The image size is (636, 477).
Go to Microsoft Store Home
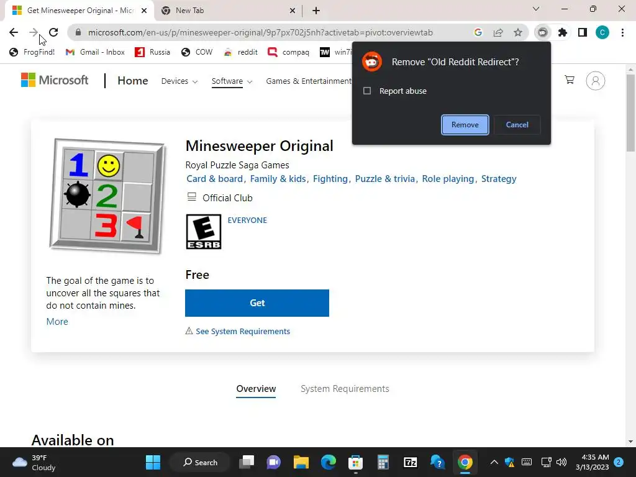(x=133, y=81)
